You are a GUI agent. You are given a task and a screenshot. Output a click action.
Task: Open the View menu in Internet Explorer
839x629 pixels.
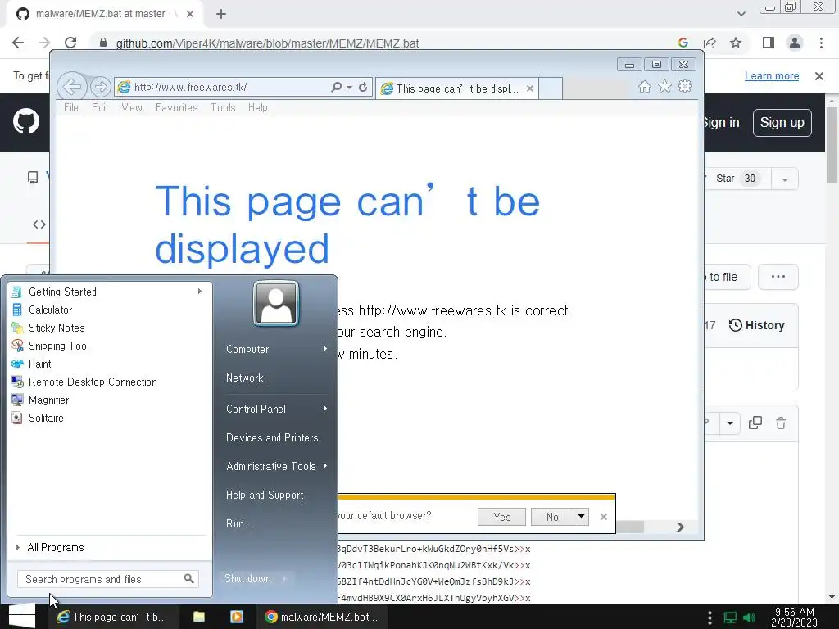click(x=132, y=107)
